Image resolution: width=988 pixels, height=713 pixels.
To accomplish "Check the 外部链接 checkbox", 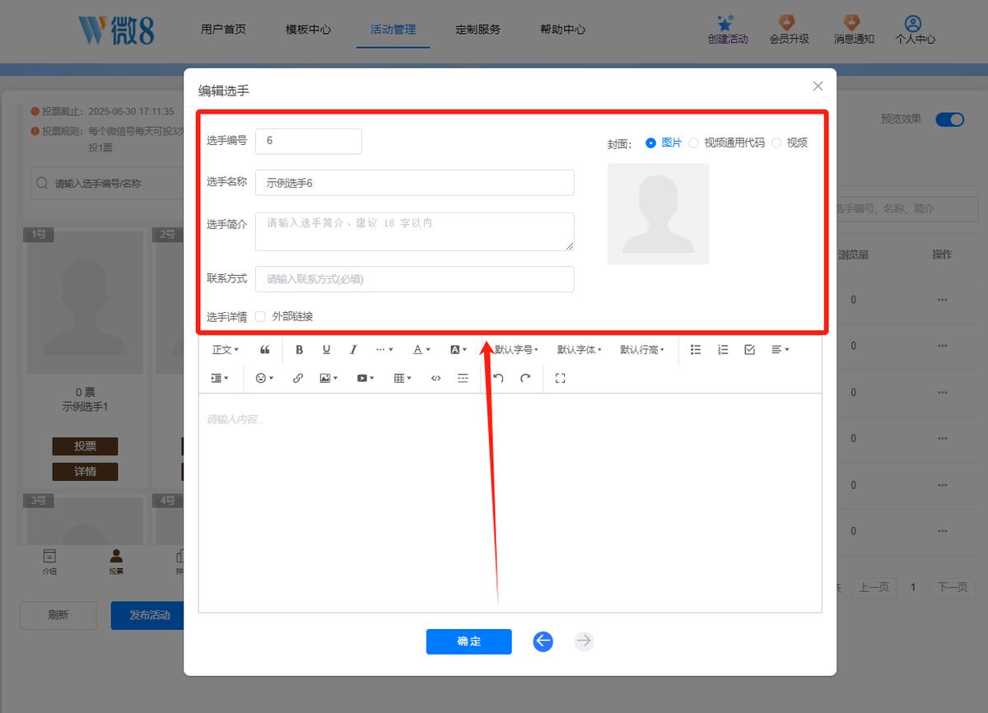I will (260, 316).
